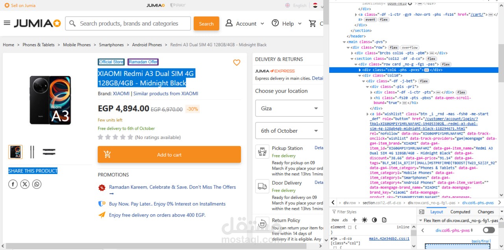Toggle dark color scheme simulation moon icon
This screenshot has height=250, width=504.
point(374,220)
